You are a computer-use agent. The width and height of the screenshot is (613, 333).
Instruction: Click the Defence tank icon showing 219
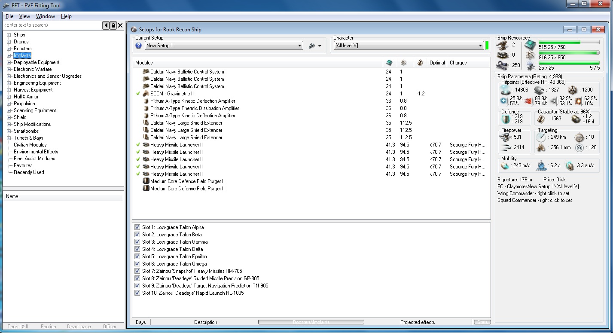(x=506, y=119)
